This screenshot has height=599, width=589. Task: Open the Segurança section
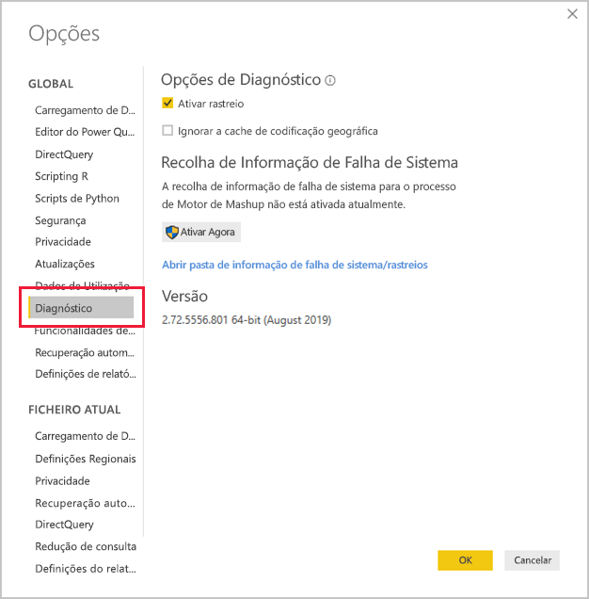(60, 220)
